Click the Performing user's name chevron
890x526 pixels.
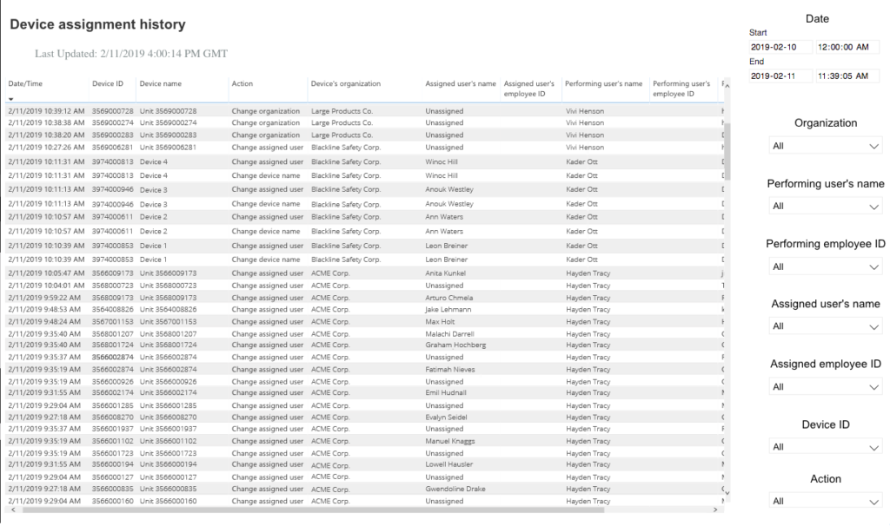pos(875,206)
